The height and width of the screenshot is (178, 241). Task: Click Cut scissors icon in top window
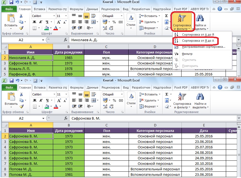coord(21,16)
